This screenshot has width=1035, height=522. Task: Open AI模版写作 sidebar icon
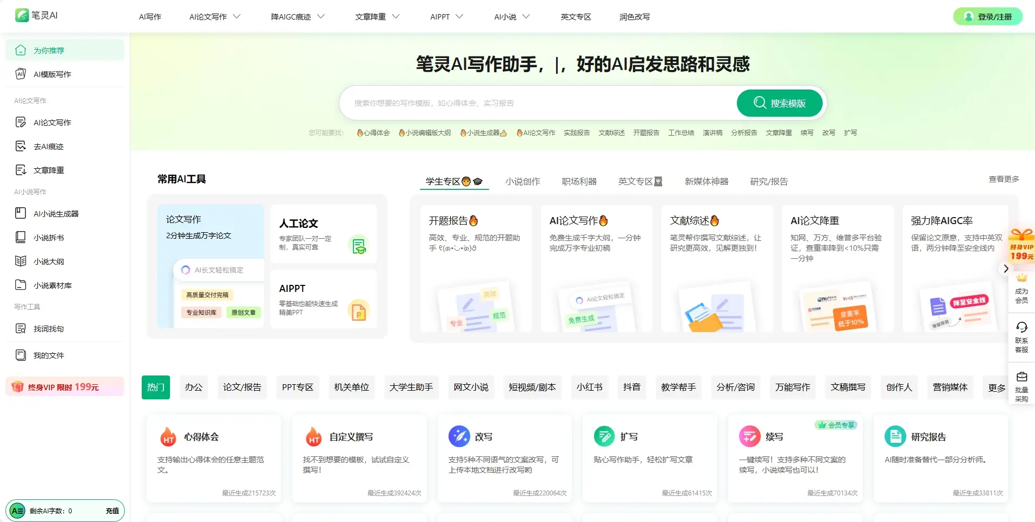click(x=21, y=74)
